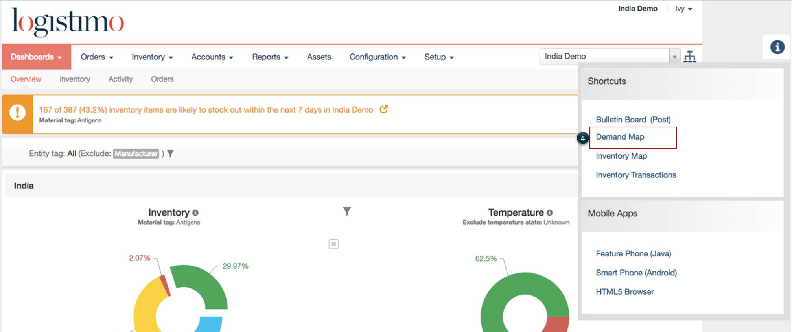Click the Temperature chart info icon
This screenshot has width=792, height=332.
pyautogui.click(x=549, y=213)
